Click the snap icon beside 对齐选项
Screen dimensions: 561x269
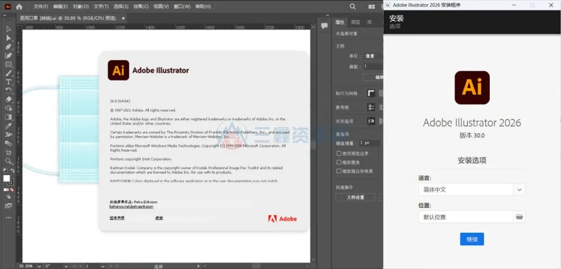(x=371, y=121)
